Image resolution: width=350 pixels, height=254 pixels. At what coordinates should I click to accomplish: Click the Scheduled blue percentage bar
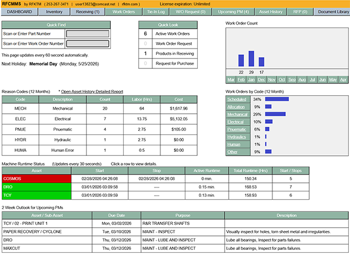(277, 99)
